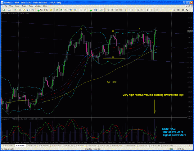The image size is (194, 151).
Task: Select the D1 timeframe button
Action: click(133, 10)
